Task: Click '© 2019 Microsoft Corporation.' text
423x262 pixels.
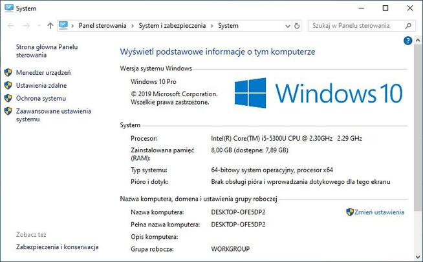Action: tap(174, 94)
